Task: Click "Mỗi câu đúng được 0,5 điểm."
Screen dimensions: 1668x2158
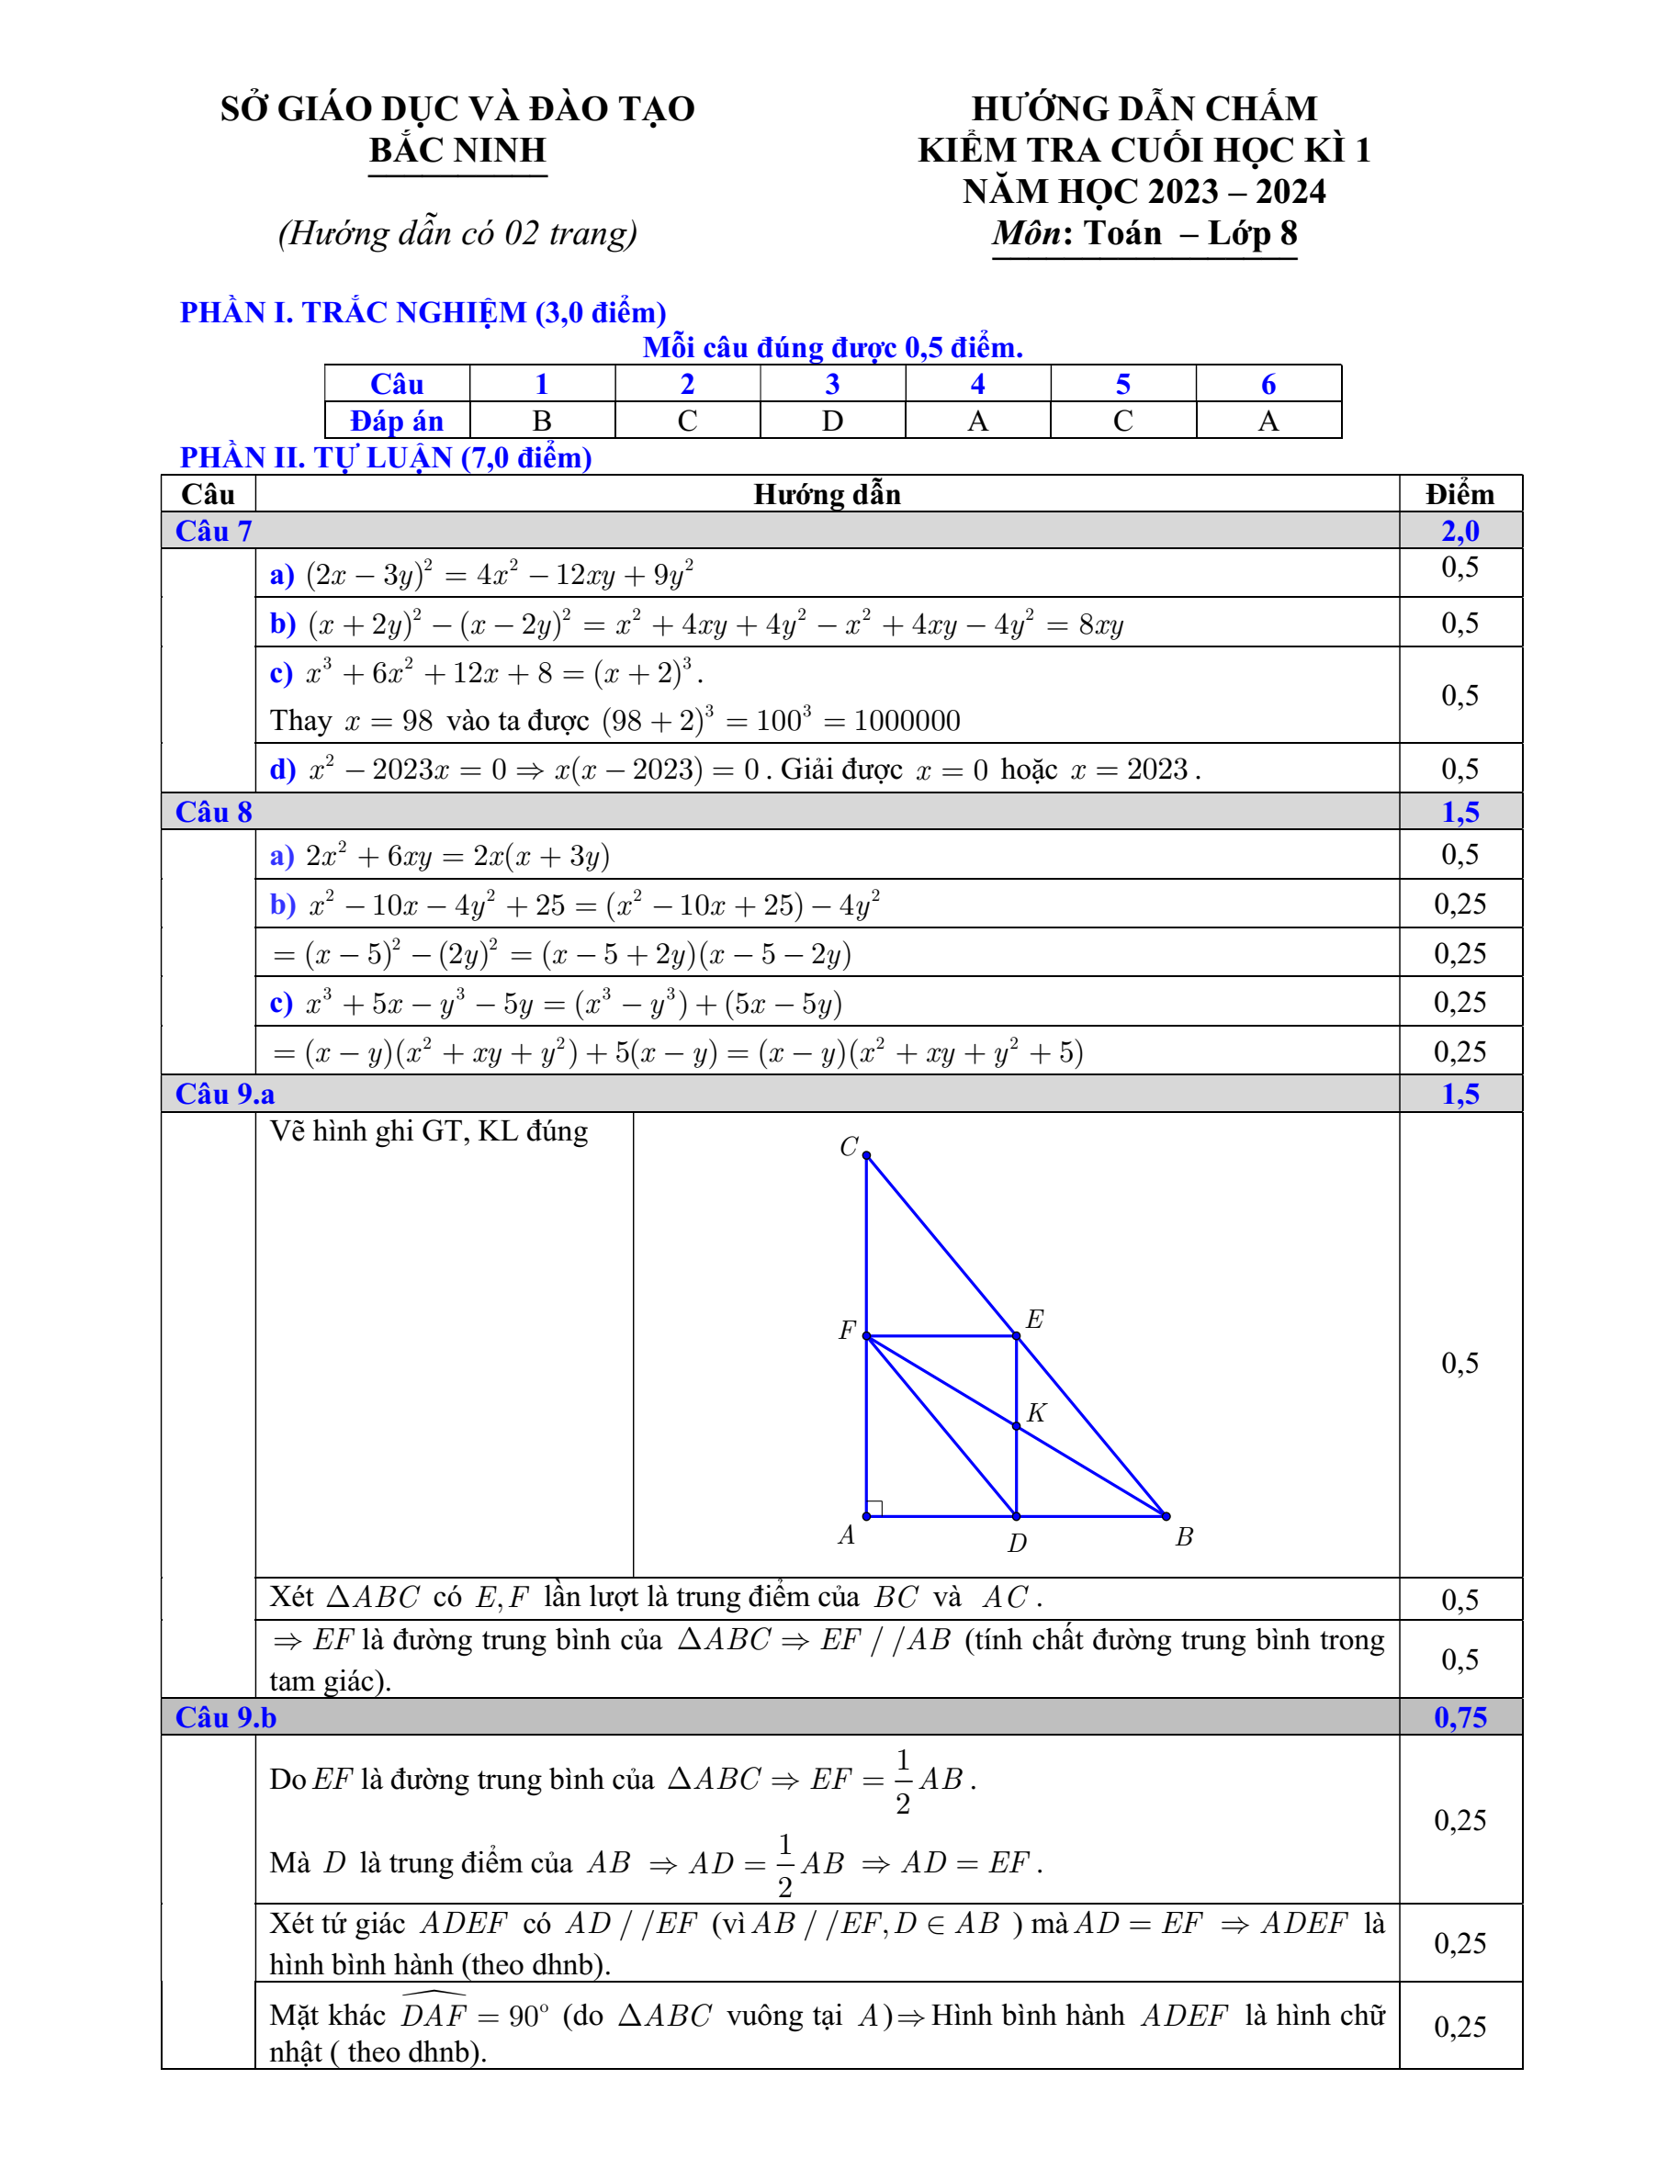Action: coord(833,348)
